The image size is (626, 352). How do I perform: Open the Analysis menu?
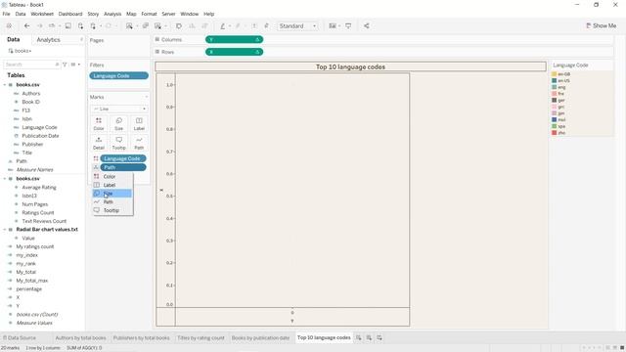point(112,14)
